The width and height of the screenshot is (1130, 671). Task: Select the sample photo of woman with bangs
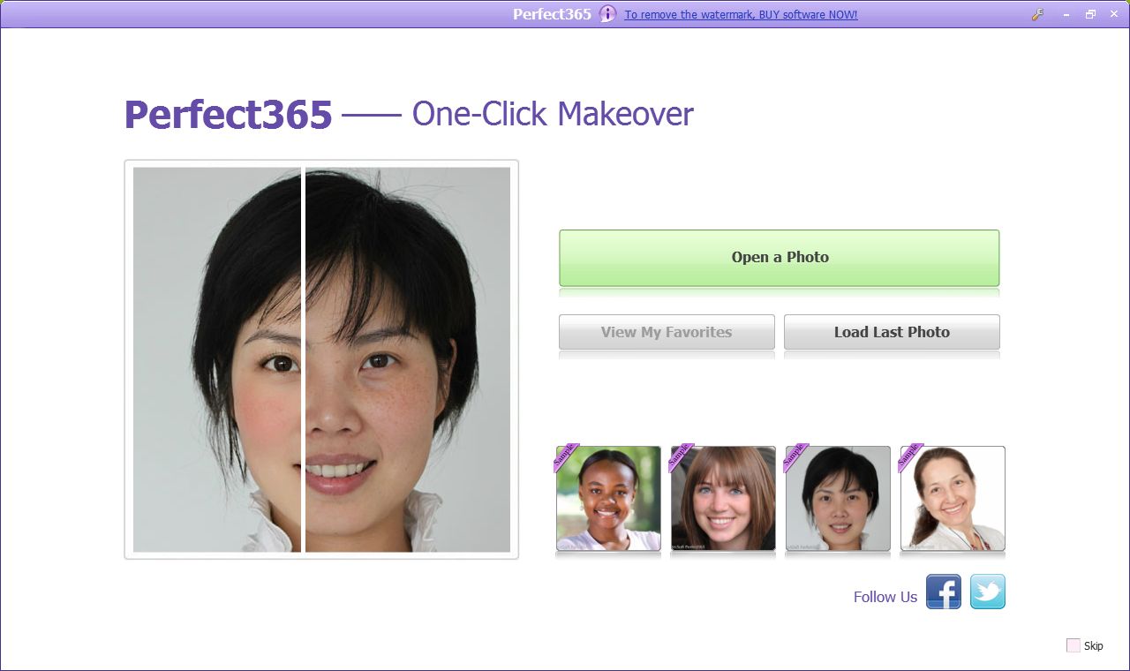pos(723,498)
